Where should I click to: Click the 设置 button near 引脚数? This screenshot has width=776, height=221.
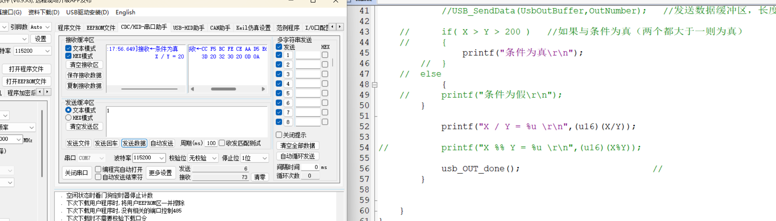[x=41, y=39]
